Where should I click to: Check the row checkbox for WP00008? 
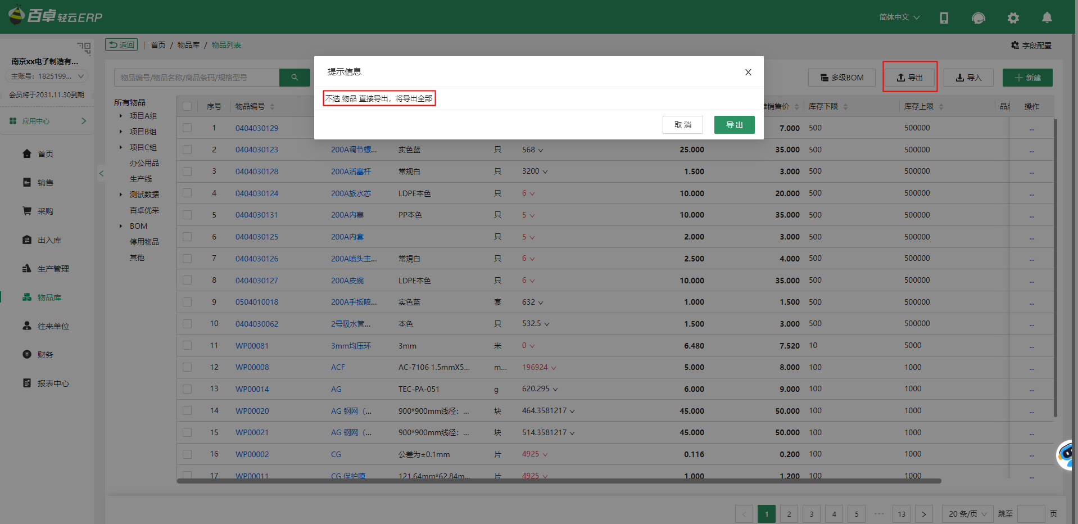point(187,367)
